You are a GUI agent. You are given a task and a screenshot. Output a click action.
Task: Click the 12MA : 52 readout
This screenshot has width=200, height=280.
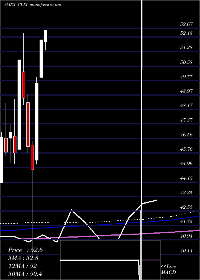pyautogui.click(x=23, y=266)
